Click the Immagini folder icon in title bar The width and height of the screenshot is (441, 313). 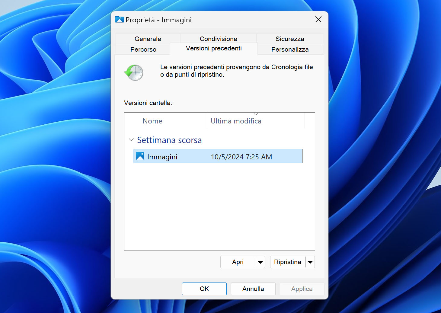(x=120, y=20)
